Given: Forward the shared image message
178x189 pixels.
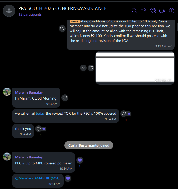Looking at the screenshot, I should pos(83,68).
